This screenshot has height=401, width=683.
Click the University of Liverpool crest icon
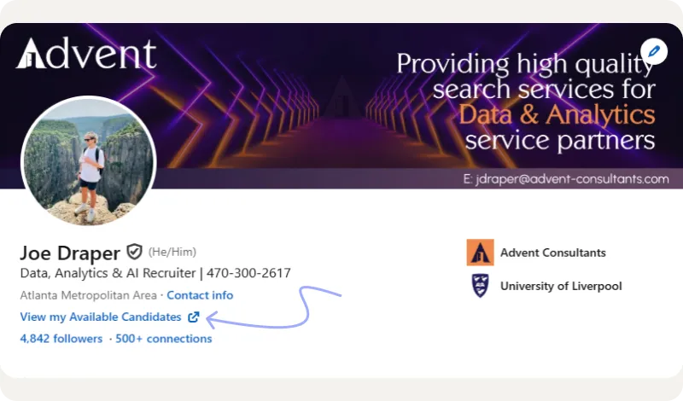tap(481, 286)
